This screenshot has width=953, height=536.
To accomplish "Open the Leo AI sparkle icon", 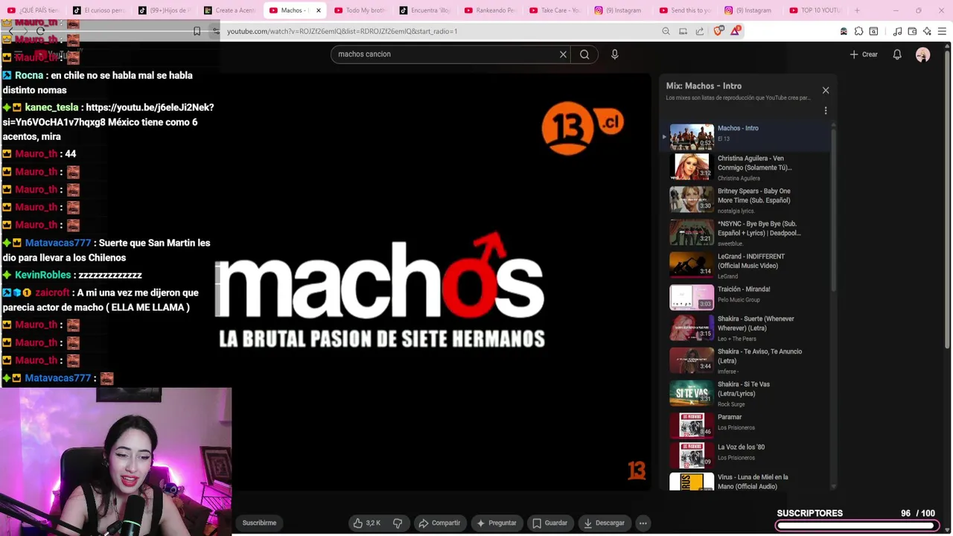I will [x=927, y=31].
